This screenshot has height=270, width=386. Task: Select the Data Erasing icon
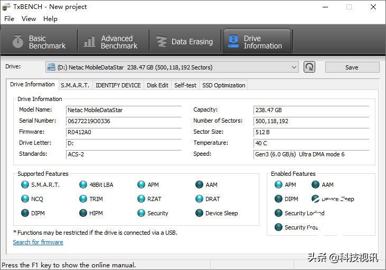161,42
